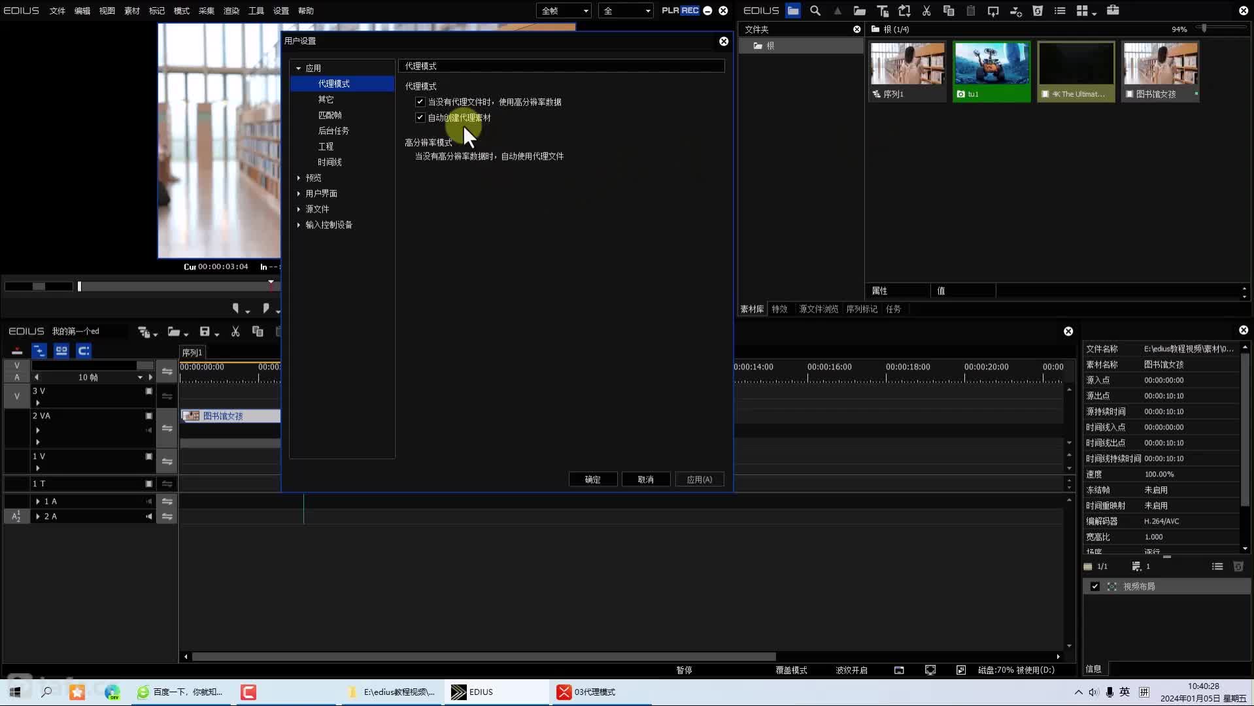The height and width of the screenshot is (706, 1254).
Task: Toggle sync lock on track 1 V
Action: click(167, 462)
